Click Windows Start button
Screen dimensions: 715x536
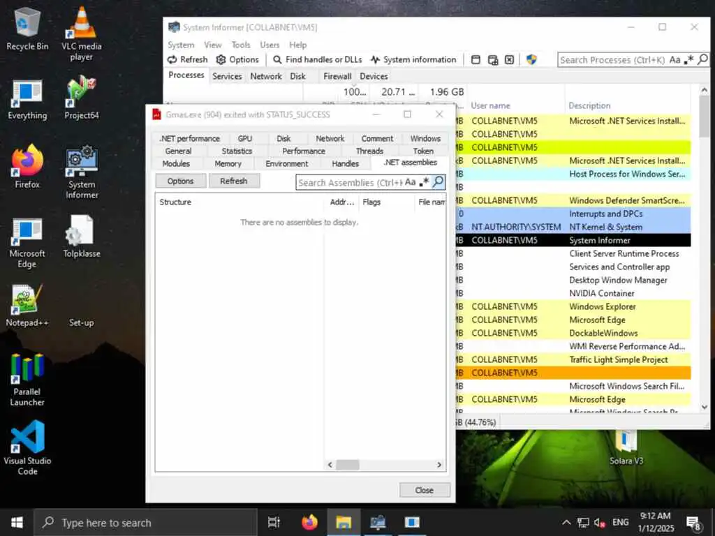tap(17, 522)
